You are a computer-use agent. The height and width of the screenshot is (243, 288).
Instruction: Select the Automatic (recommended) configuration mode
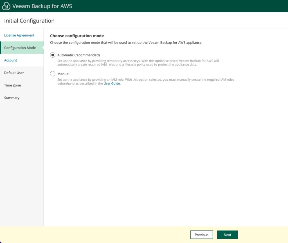[53, 55]
